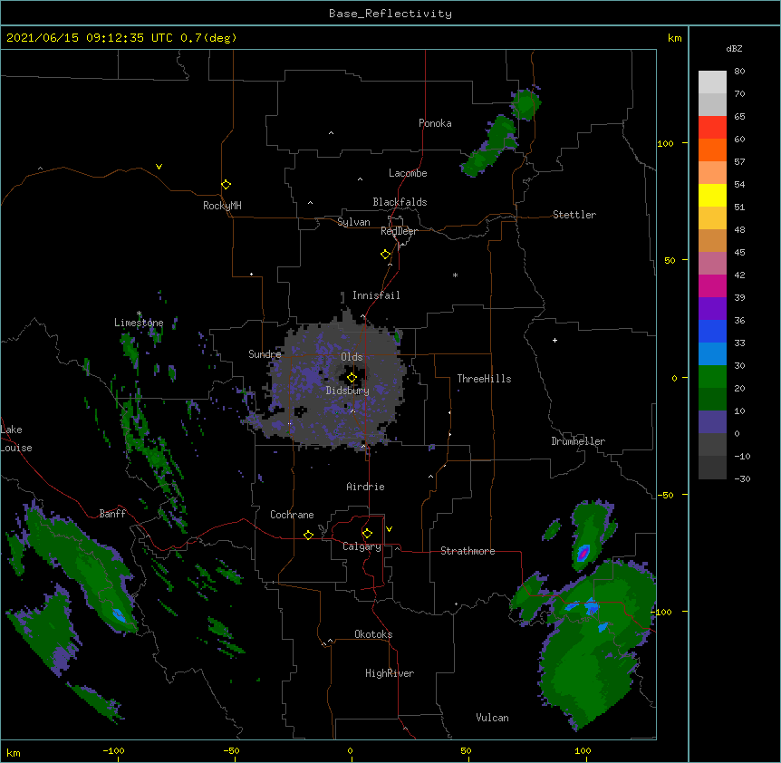Click the Lake Louise label
781x763 pixels.
[x=16, y=439]
